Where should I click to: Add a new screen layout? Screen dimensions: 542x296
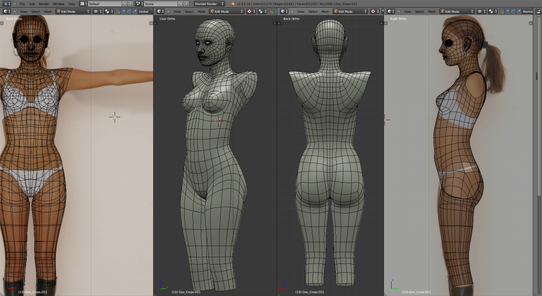point(125,3)
